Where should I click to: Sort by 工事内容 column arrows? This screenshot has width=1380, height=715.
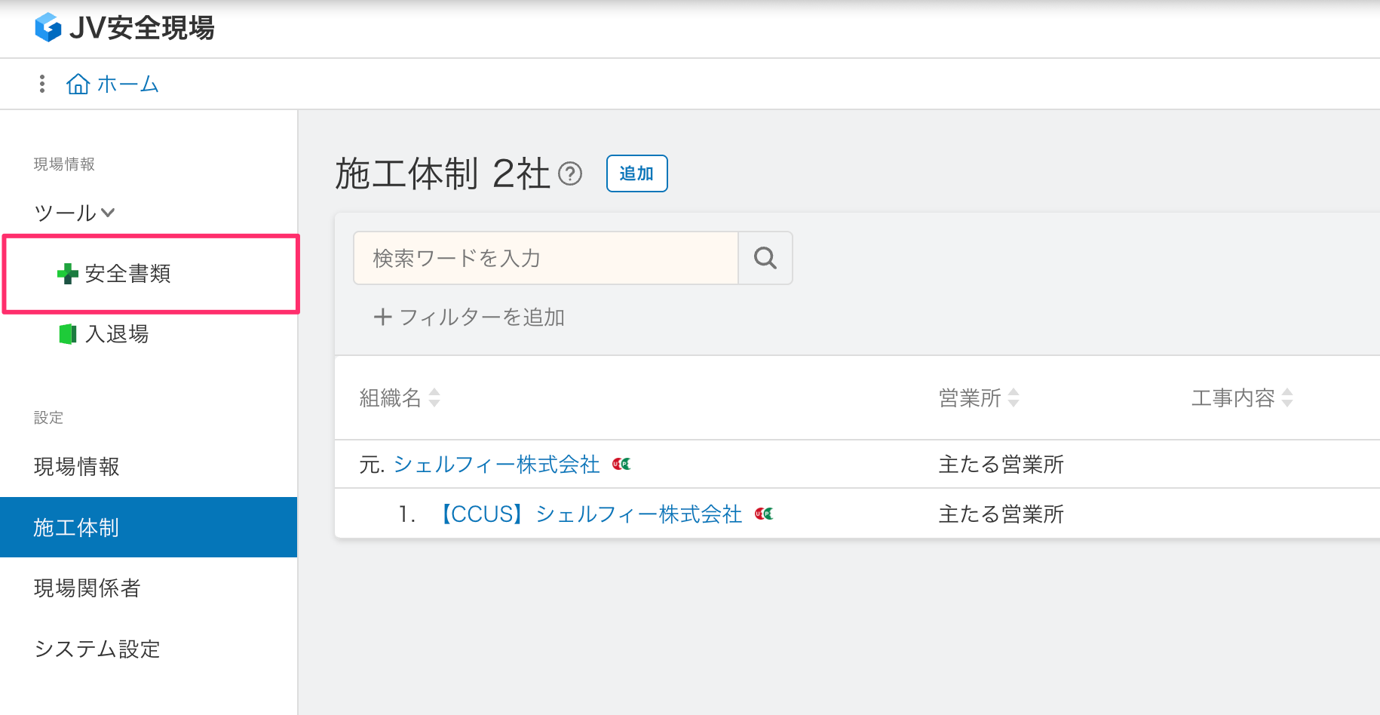coord(1287,397)
